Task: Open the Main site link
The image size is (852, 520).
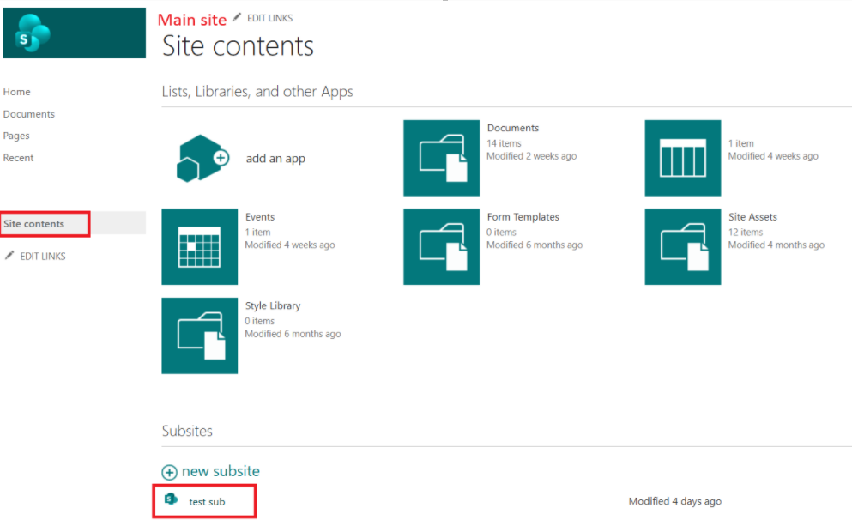Action: pos(192,20)
